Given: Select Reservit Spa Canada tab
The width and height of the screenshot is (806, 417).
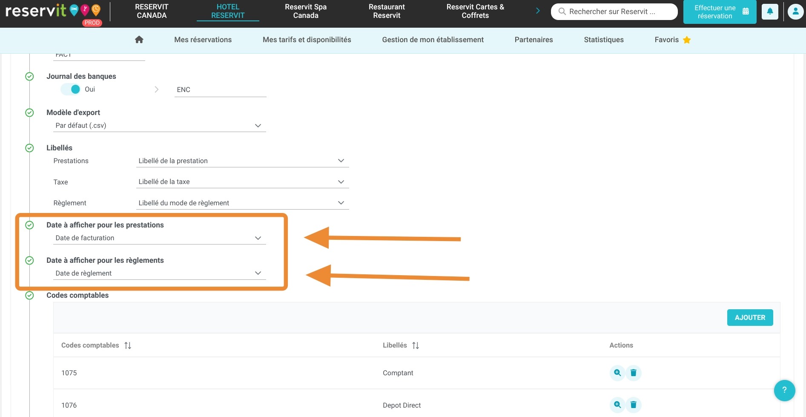Looking at the screenshot, I should point(306,11).
